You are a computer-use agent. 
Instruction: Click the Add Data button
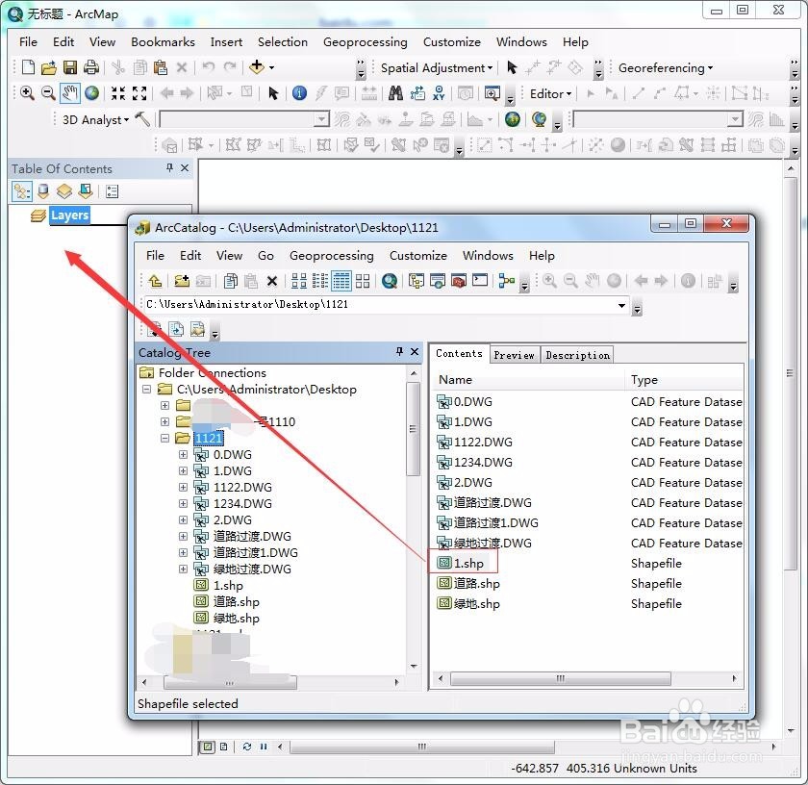(257, 67)
